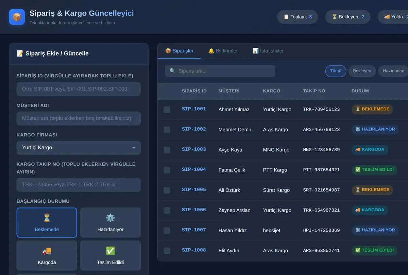The width and height of the screenshot is (408, 275).
Task: Click the Teslim Edildi badge for SIP-1008
Action: click(374, 250)
